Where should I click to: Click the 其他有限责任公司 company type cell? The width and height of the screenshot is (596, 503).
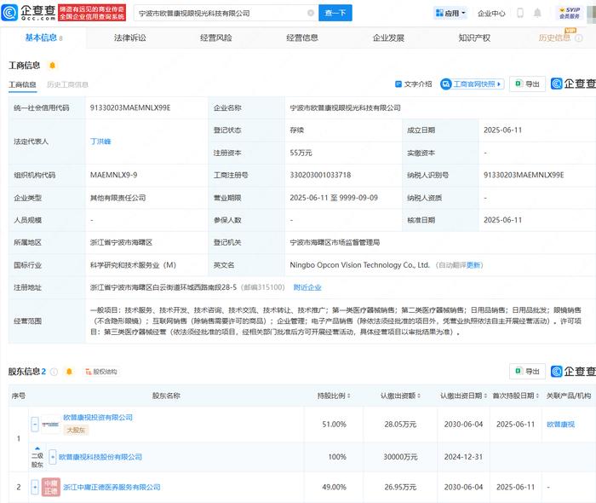[x=117, y=198]
